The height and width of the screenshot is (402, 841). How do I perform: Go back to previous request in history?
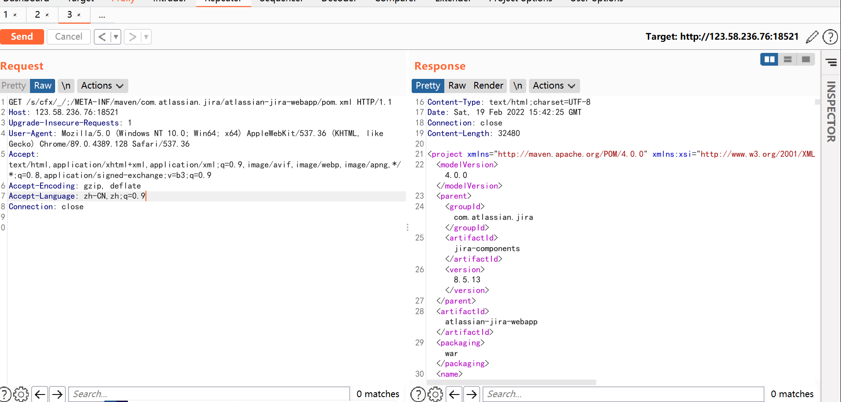(x=102, y=37)
